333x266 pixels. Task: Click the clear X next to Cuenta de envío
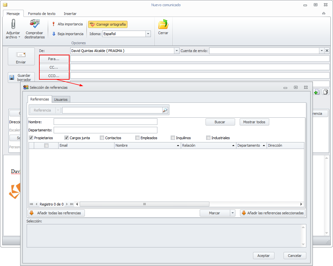coord(327,50)
